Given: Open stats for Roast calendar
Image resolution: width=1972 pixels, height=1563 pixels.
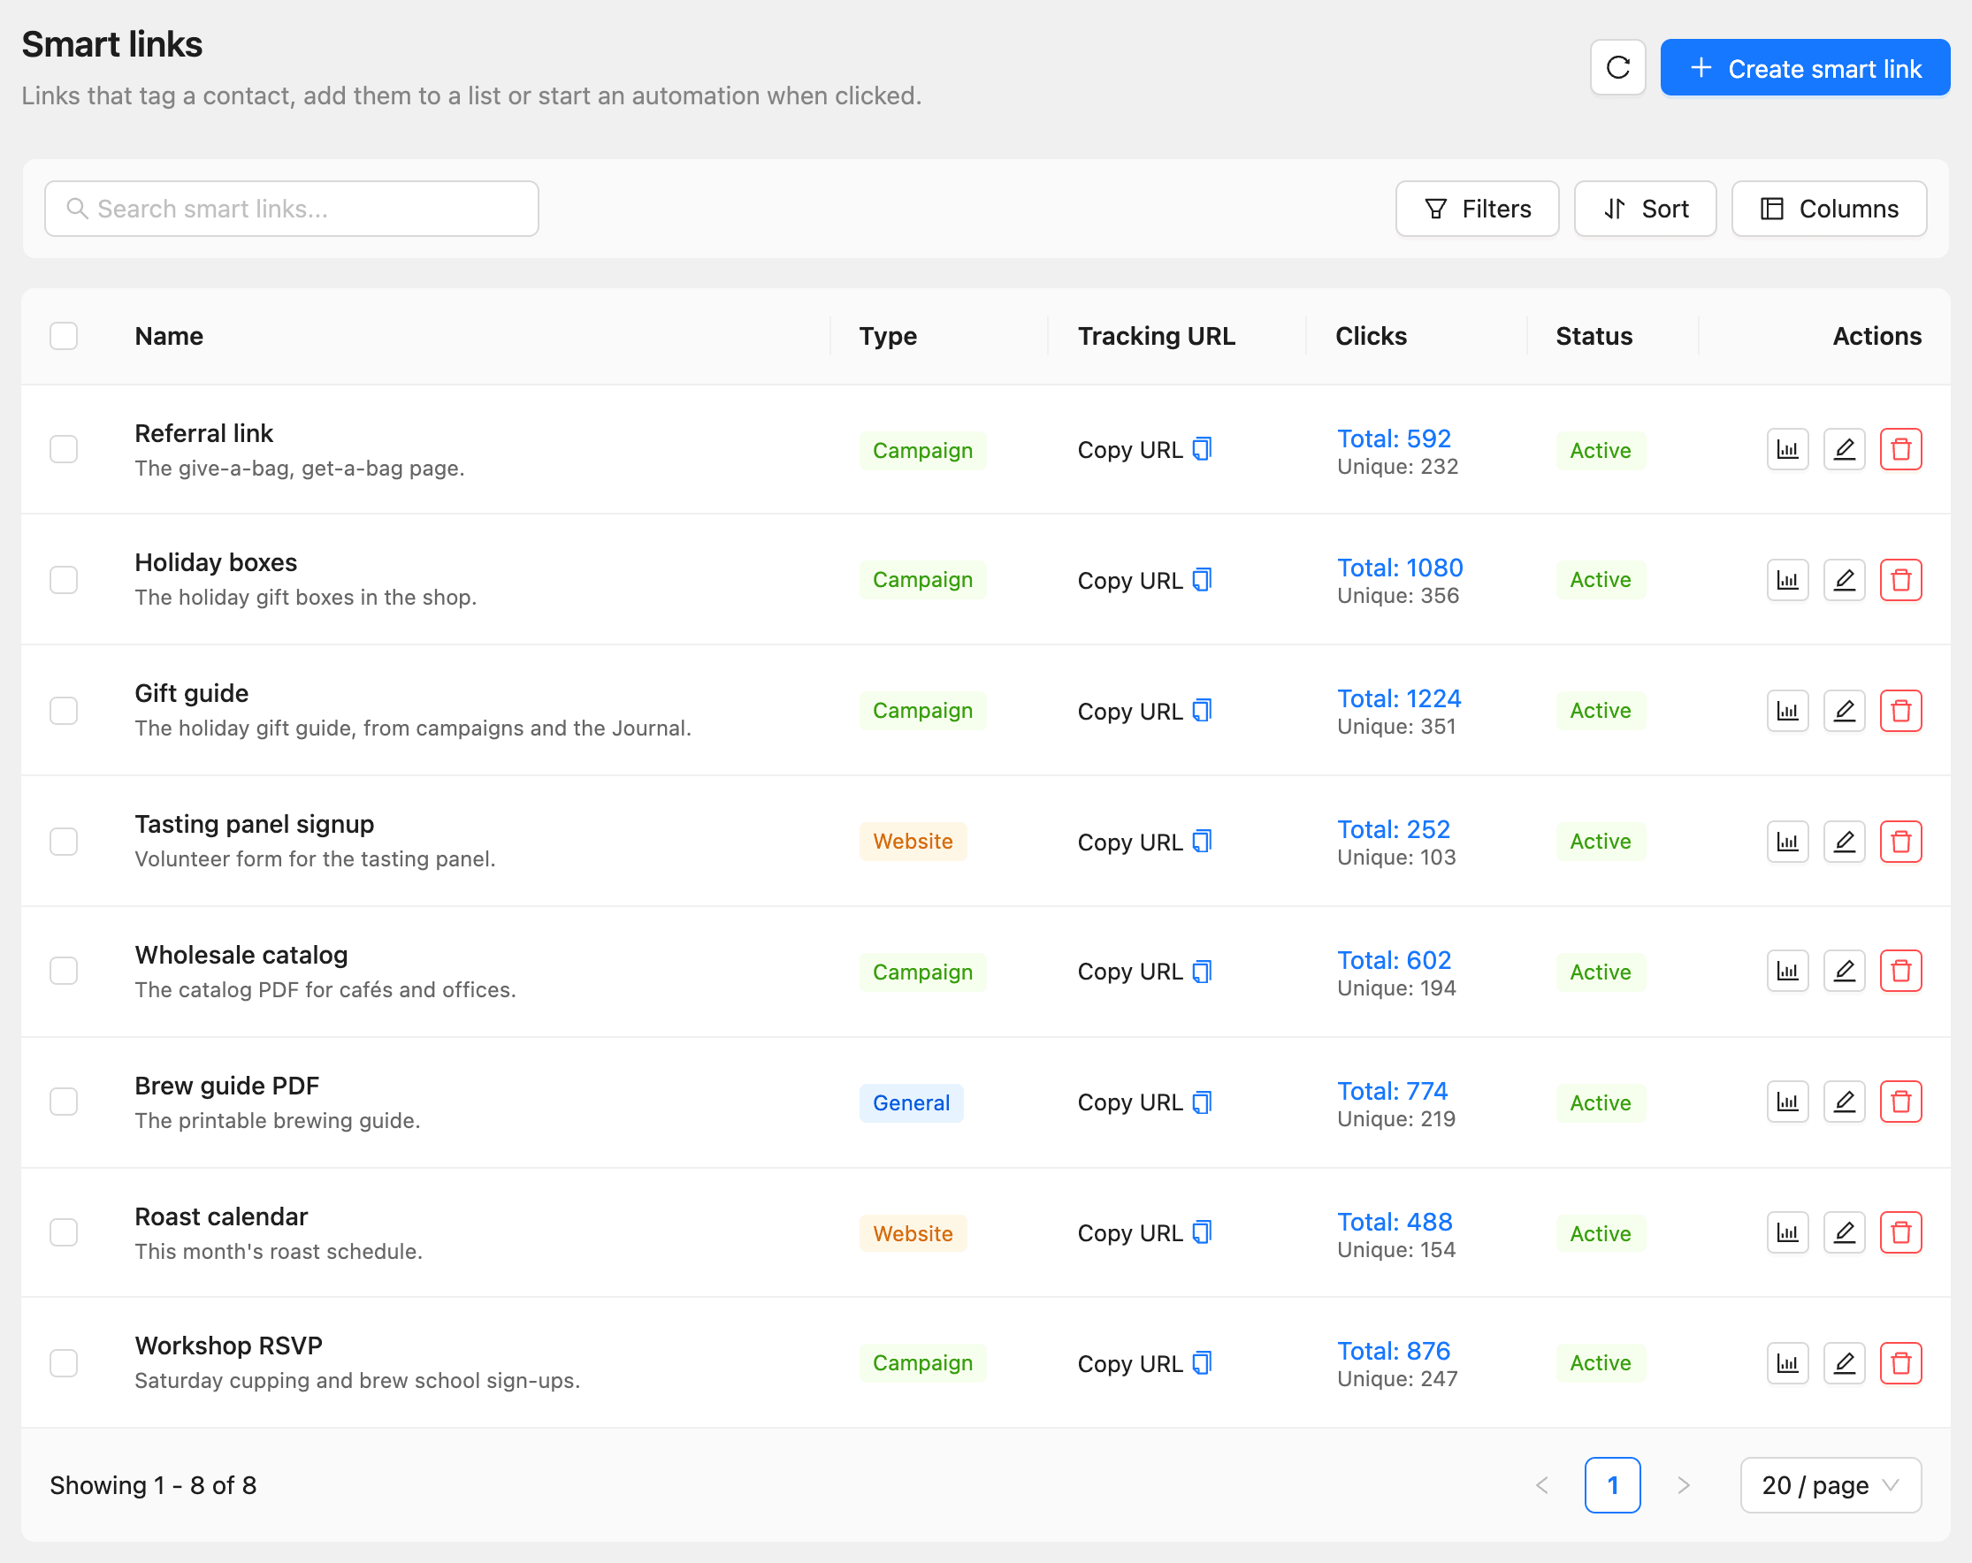Looking at the screenshot, I should pyautogui.click(x=1787, y=1232).
